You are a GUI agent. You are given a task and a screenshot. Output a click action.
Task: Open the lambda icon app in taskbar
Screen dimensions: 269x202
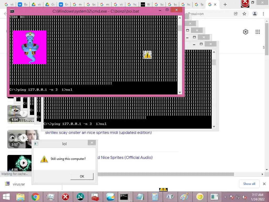170,197
